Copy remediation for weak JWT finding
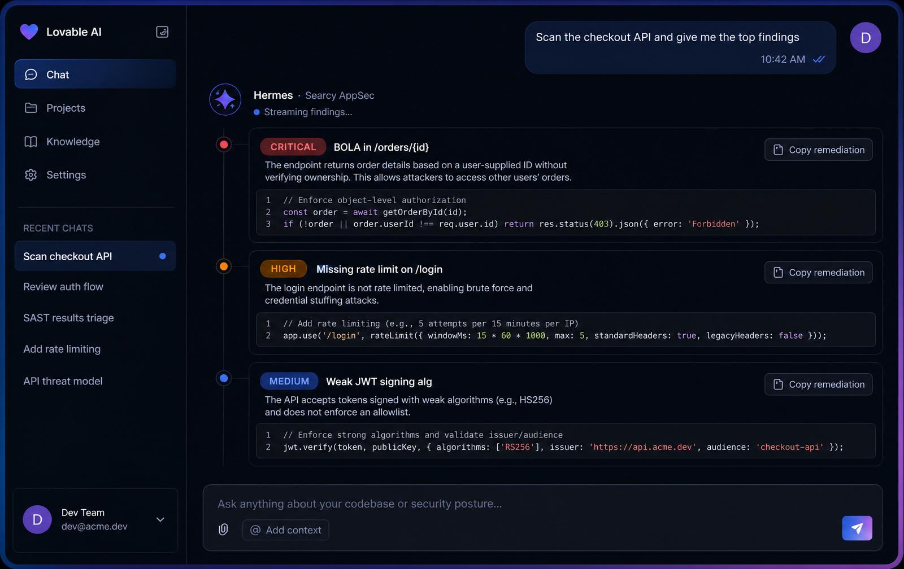The width and height of the screenshot is (904, 569). pyautogui.click(x=819, y=384)
